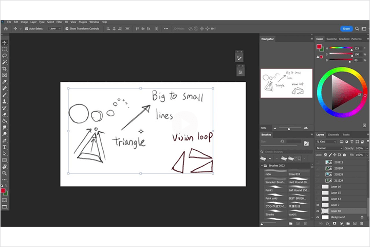
Task: Select the Paint Bucket tool
Action: pyautogui.click(x=5, y=121)
